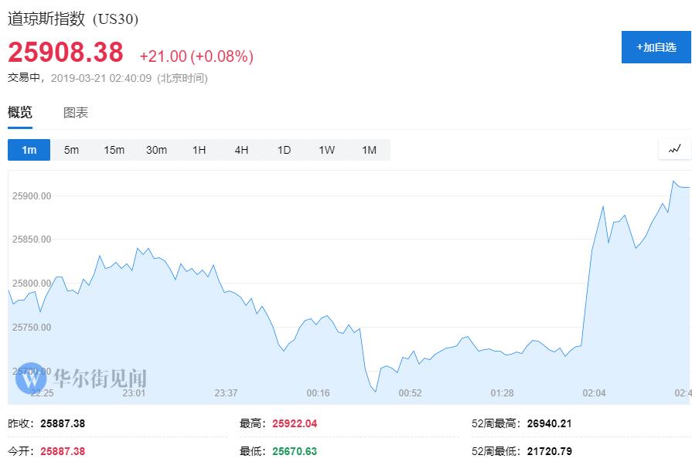Add index to watchlist with +加自选
This screenshot has width=692, height=462.
656,47
